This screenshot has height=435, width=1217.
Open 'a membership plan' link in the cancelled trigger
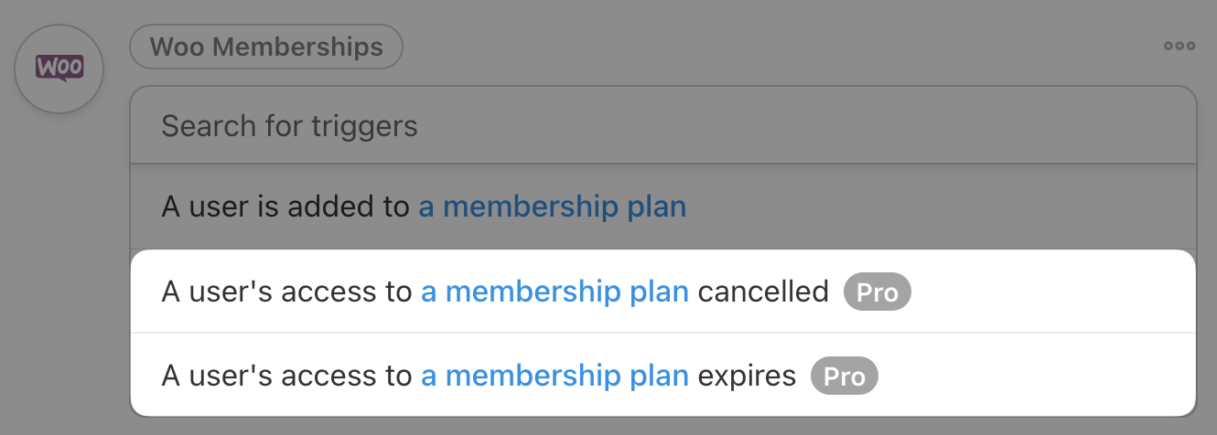tap(555, 292)
